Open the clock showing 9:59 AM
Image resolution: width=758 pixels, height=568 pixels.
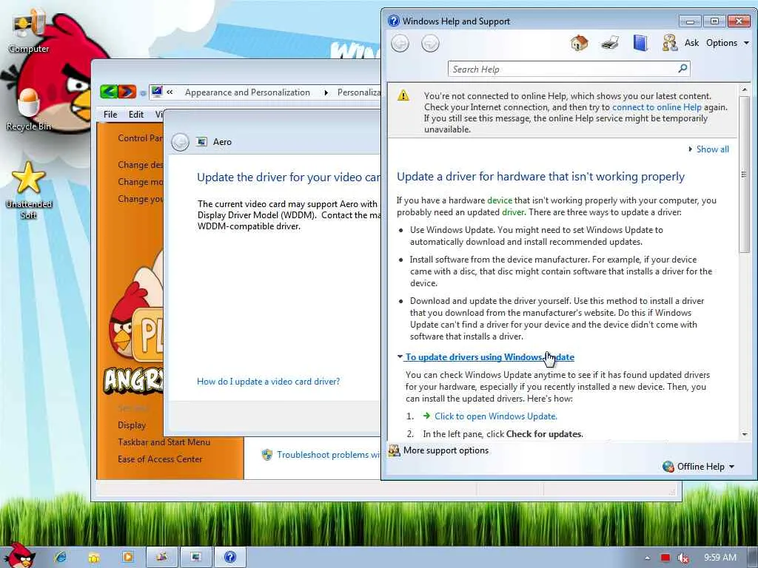coord(720,558)
